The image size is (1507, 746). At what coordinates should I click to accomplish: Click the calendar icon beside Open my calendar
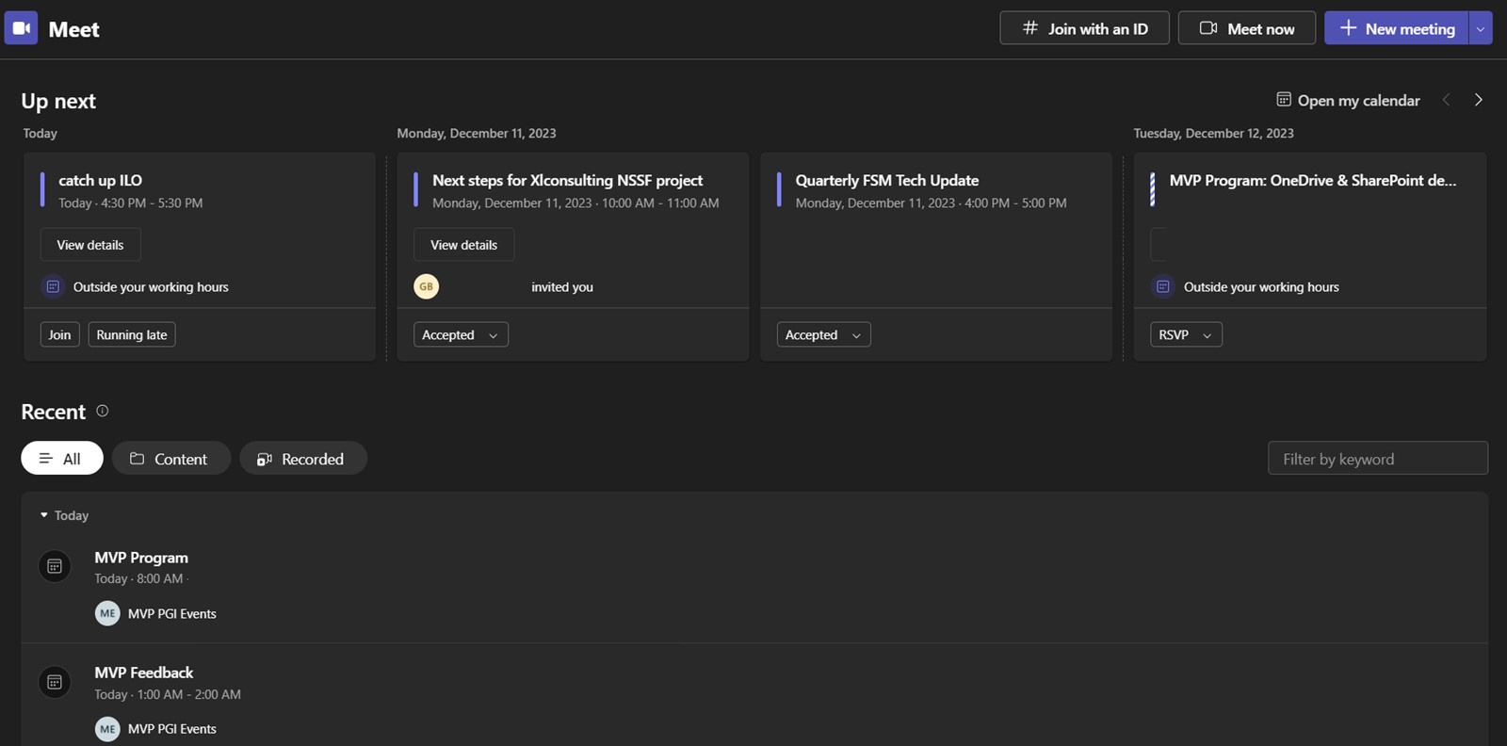[x=1283, y=100]
